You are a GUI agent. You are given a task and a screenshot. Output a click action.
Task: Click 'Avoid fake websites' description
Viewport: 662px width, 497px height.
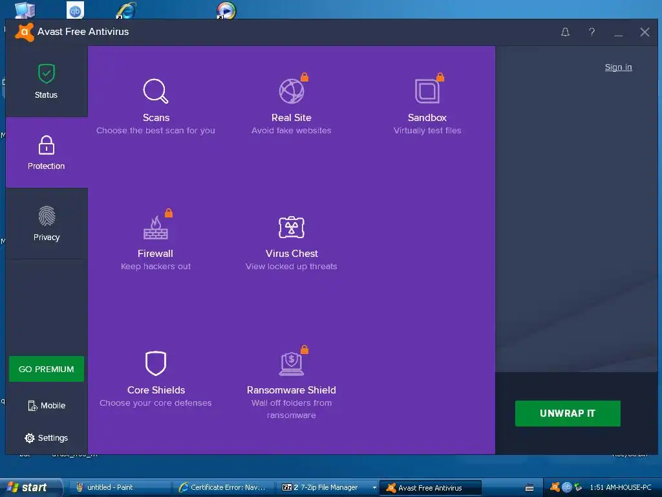tap(292, 131)
